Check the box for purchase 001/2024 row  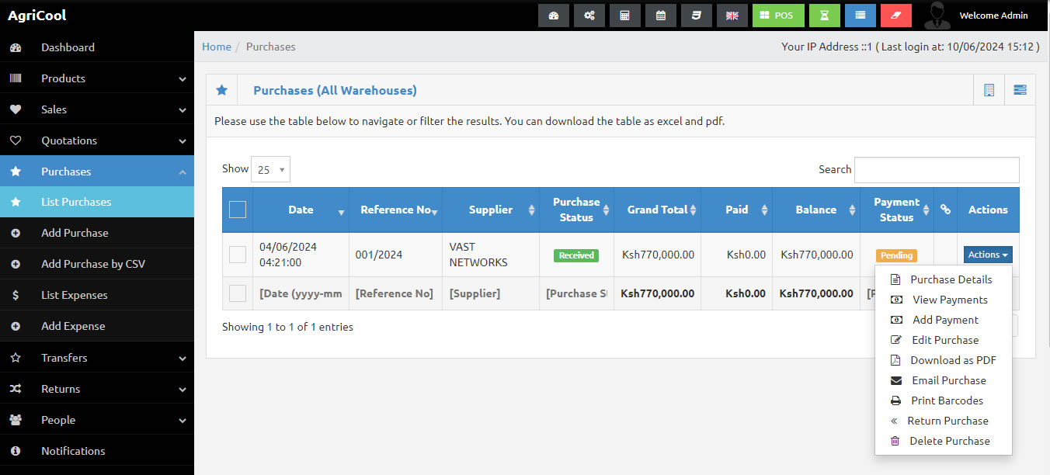point(238,255)
